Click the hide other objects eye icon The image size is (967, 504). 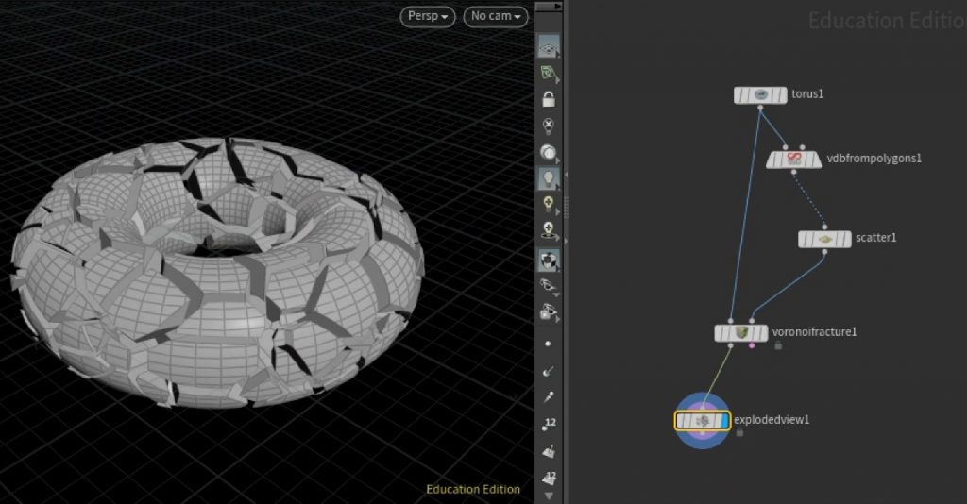click(x=548, y=285)
